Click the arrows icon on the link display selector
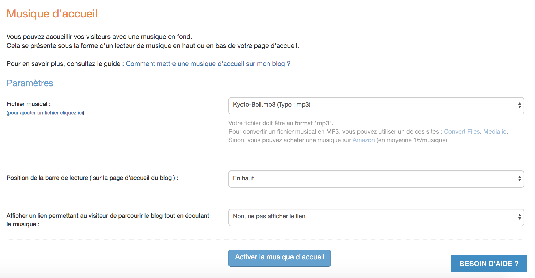 pyautogui.click(x=519, y=217)
